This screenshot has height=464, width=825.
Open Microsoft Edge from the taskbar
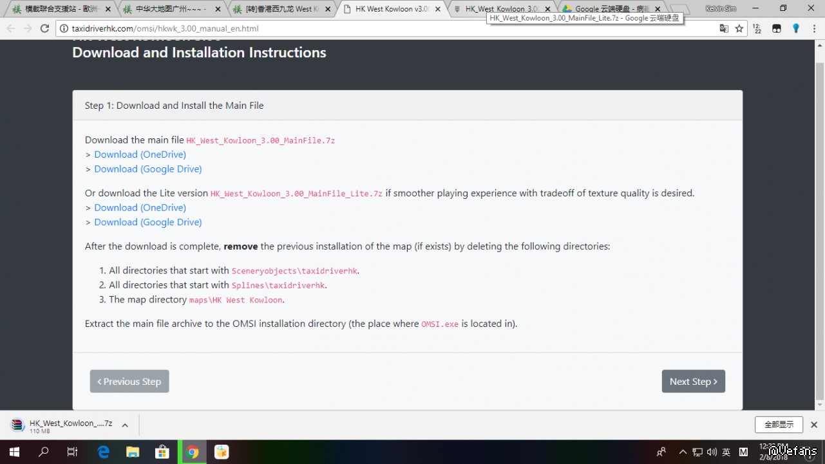click(103, 452)
